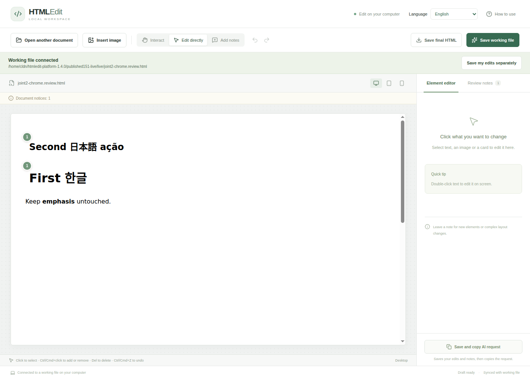The height and width of the screenshot is (379, 530).
Task: Redo the last edit
Action: pos(267,40)
